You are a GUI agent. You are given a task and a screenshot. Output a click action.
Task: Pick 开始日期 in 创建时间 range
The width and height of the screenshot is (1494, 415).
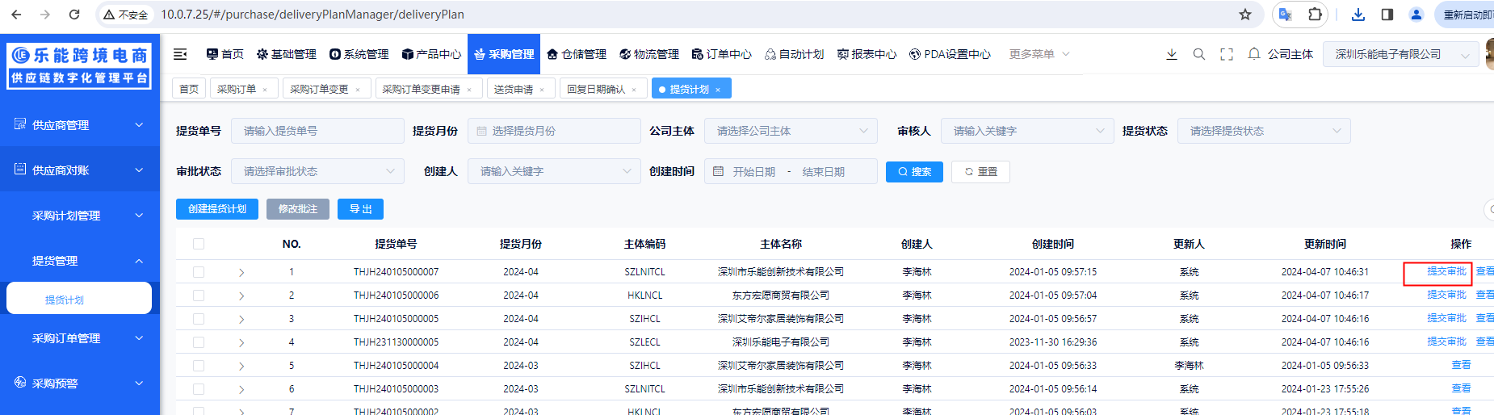(x=753, y=172)
